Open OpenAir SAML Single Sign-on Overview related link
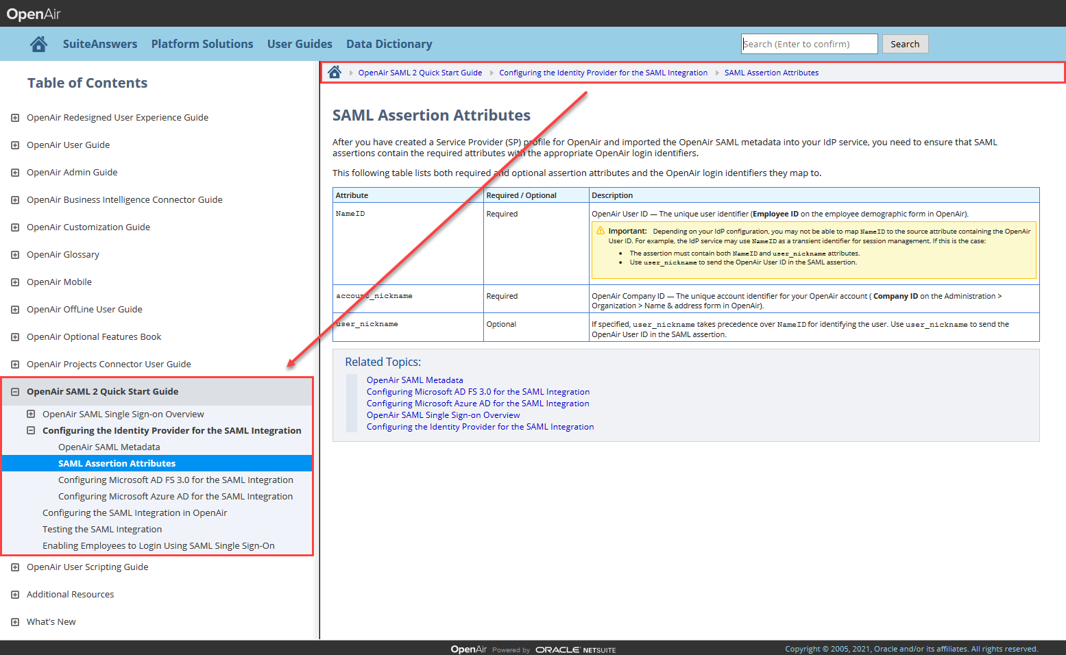The height and width of the screenshot is (655, 1066). click(x=443, y=415)
